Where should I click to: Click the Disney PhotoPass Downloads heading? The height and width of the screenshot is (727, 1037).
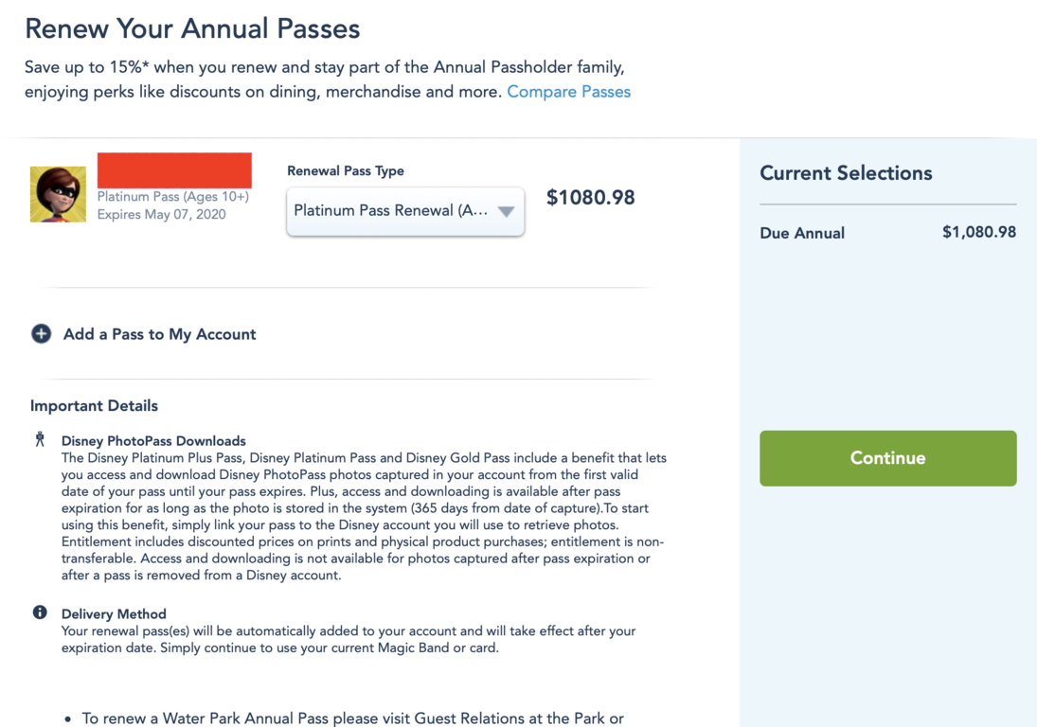point(153,441)
